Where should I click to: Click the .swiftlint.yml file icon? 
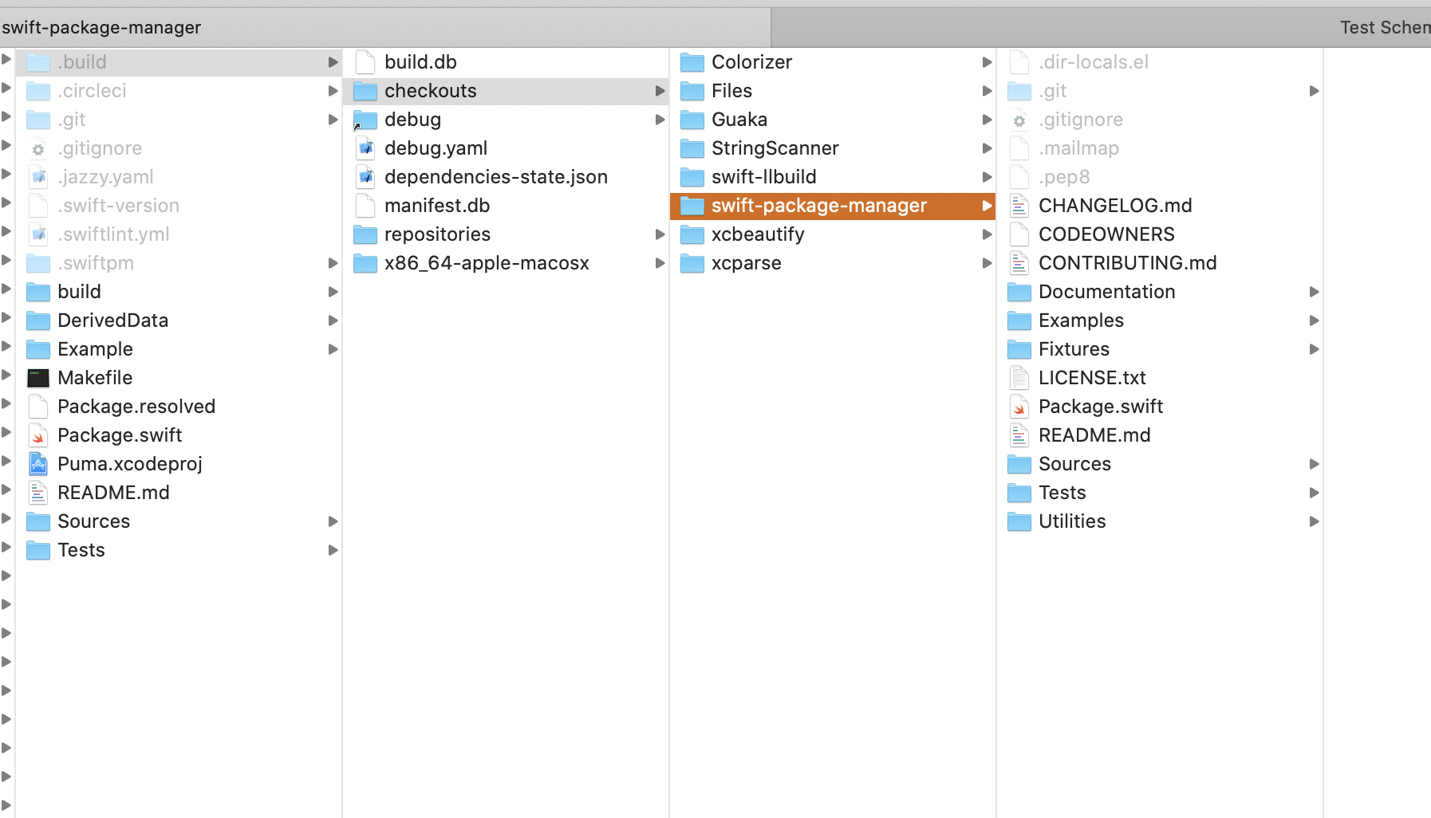38,234
